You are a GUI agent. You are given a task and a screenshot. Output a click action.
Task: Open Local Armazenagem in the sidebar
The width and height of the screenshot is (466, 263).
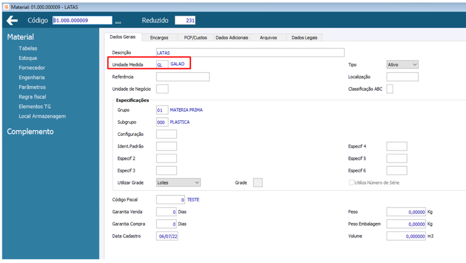[42, 116]
